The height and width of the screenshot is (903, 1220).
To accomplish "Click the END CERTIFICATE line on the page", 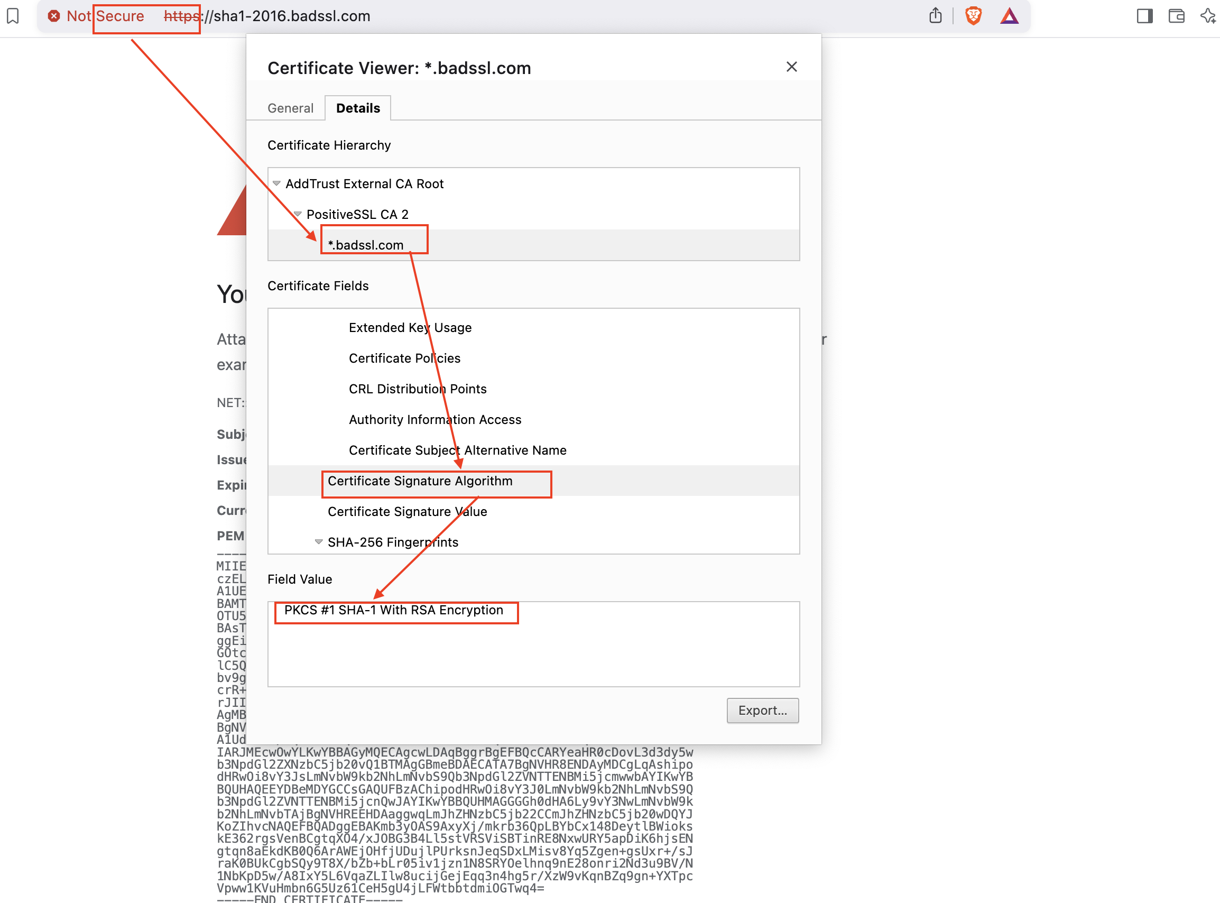I will [309, 898].
